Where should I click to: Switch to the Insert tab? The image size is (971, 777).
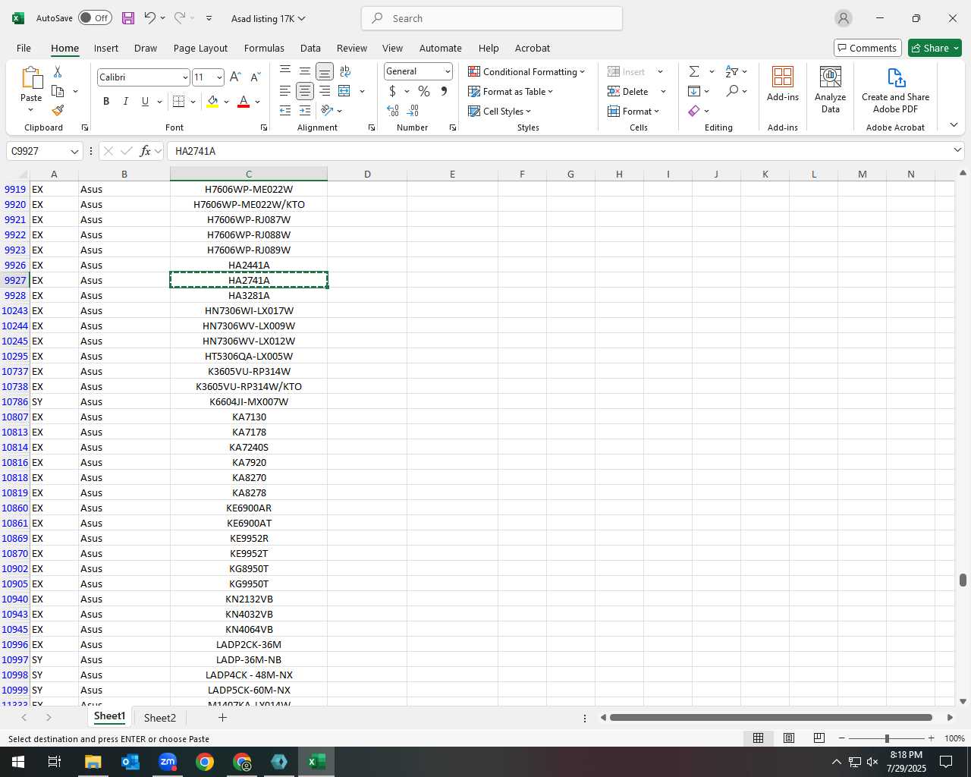(x=106, y=48)
